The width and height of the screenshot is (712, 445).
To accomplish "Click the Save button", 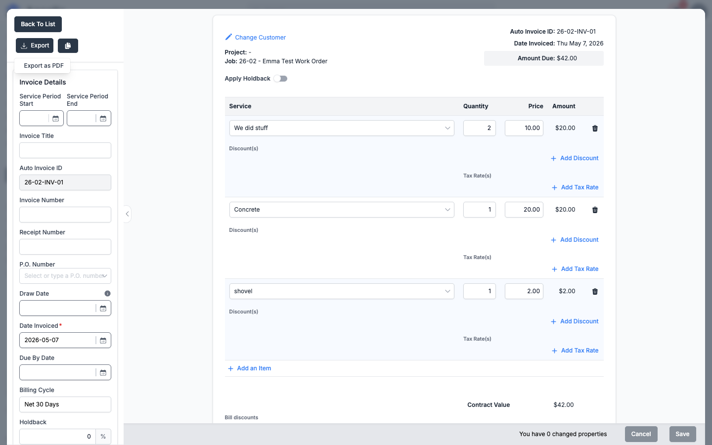I will (682, 434).
